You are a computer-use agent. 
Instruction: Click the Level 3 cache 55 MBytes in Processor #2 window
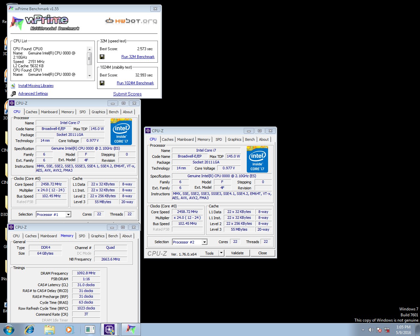click(239, 229)
